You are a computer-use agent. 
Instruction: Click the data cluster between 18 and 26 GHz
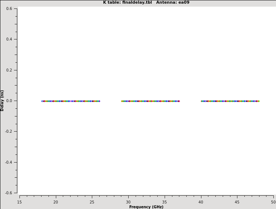click(x=71, y=101)
